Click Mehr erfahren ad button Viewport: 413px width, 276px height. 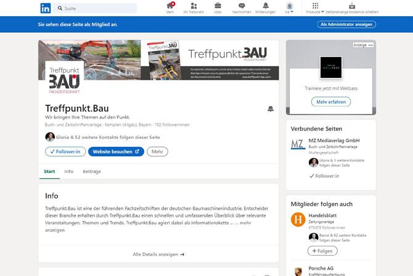point(331,102)
